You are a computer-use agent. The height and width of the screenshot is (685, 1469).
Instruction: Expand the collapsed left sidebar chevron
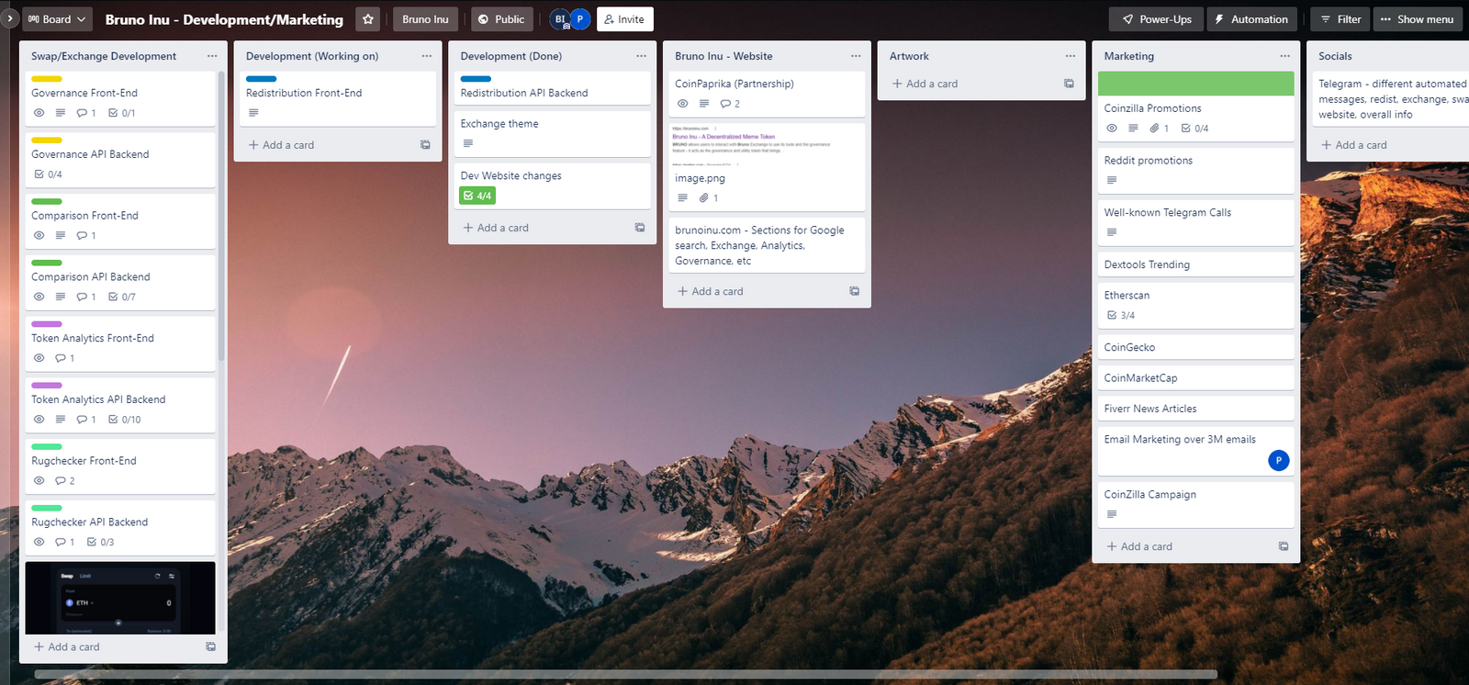9,18
